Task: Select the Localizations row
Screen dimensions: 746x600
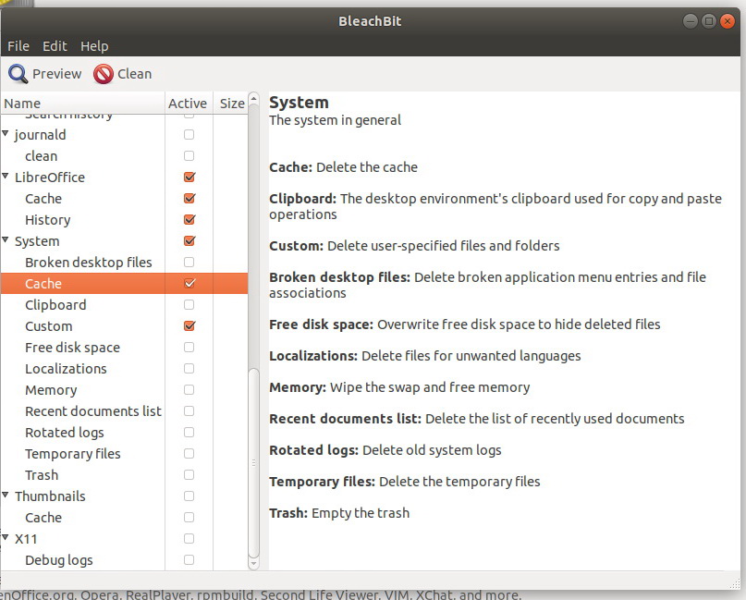Action: [x=124, y=368]
